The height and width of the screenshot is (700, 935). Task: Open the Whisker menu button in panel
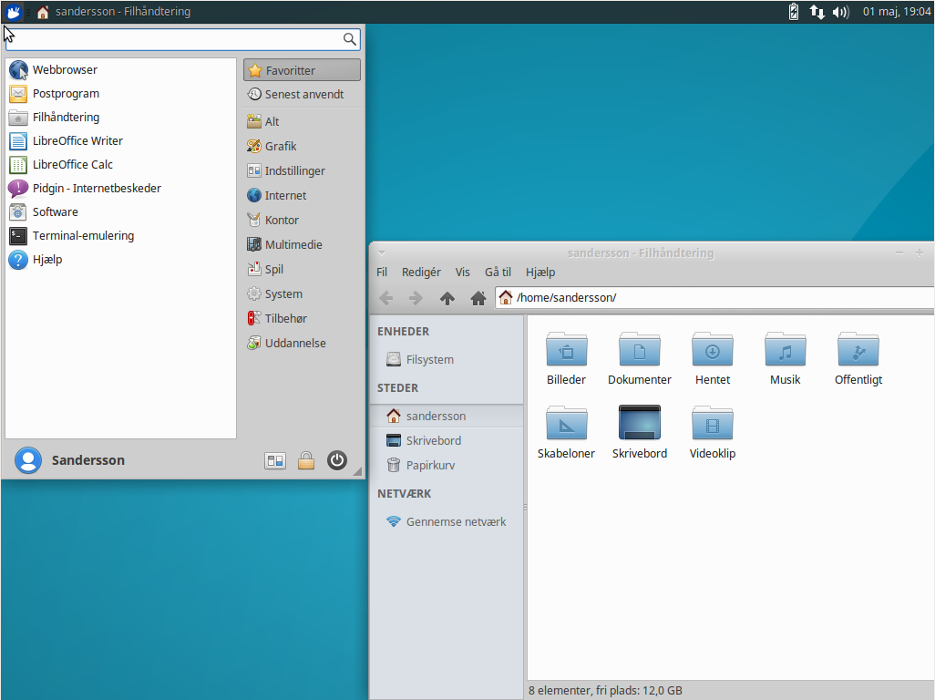[13, 11]
